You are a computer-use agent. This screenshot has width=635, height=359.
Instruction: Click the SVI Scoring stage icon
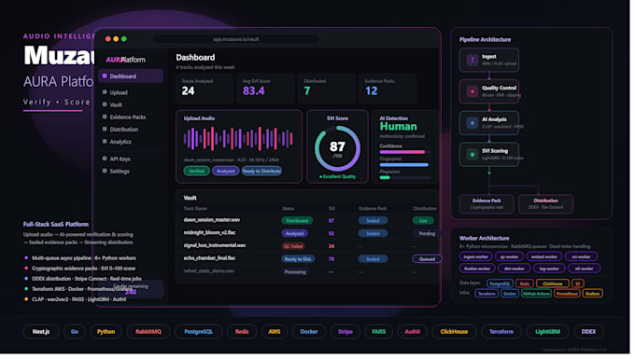tap(473, 155)
